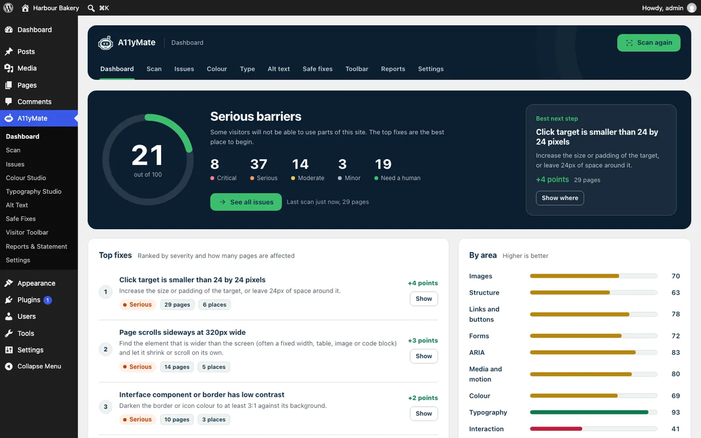Click the circular score gauge showing 21
This screenshot has height=438, width=701.
point(148,160)
